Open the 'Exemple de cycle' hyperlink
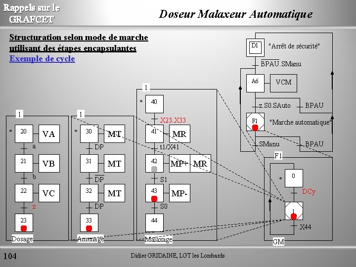 [x=42, y=58]
